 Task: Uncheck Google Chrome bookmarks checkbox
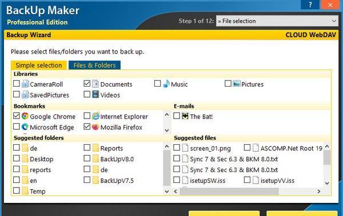17,116
